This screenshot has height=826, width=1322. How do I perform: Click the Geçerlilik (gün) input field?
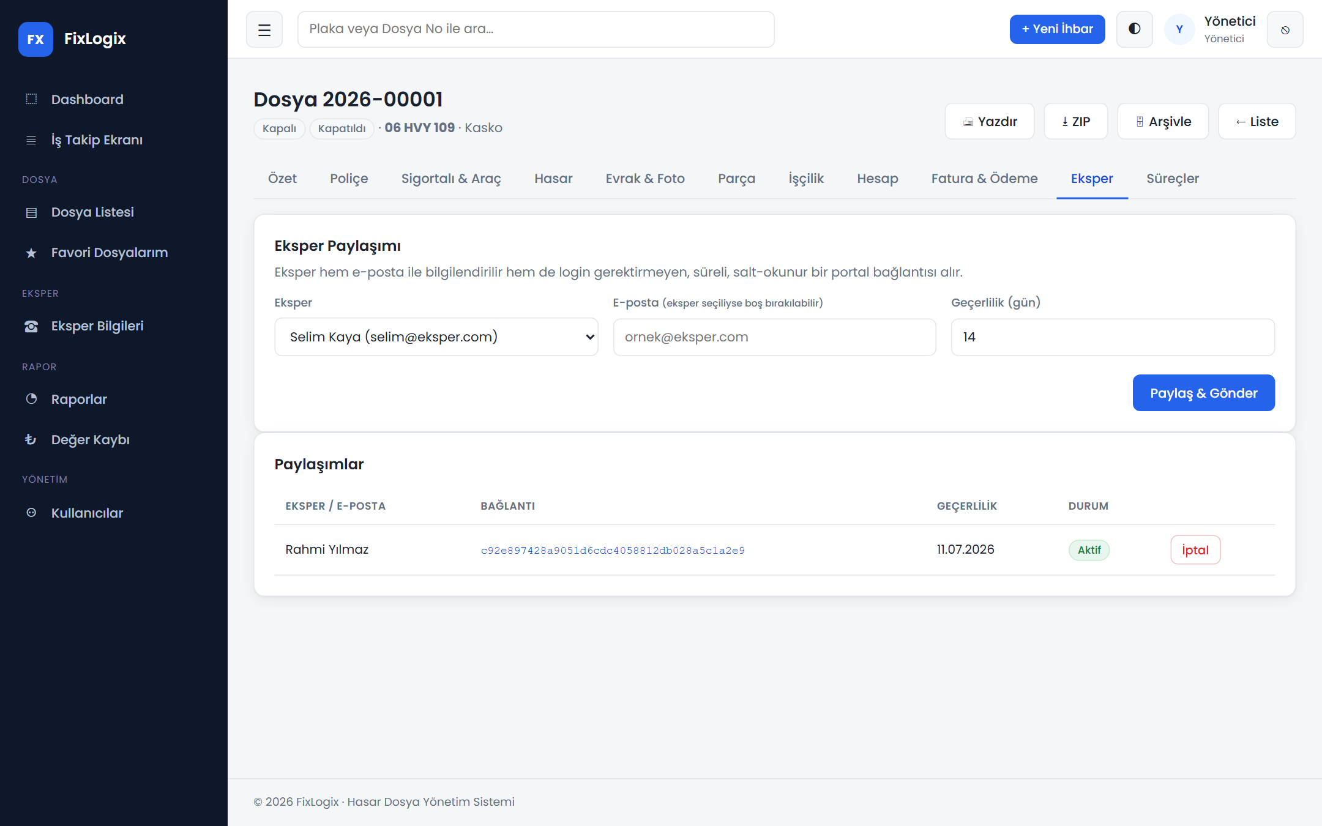pos(1113,337)
